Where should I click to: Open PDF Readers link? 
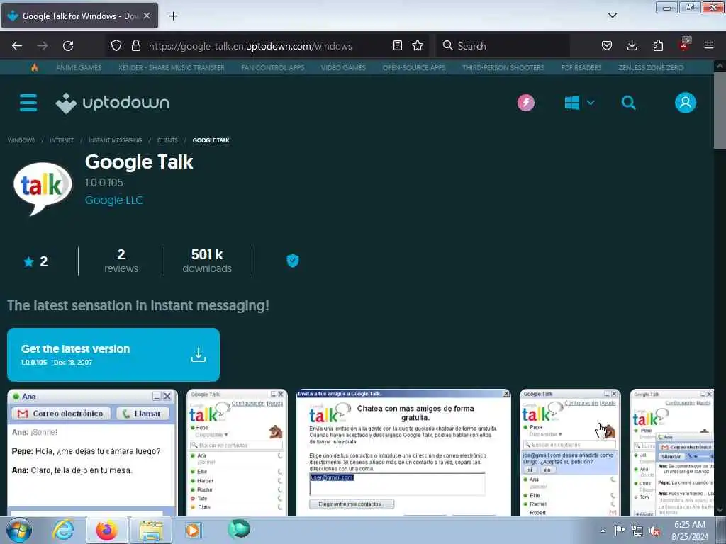(x=581, y=67)
